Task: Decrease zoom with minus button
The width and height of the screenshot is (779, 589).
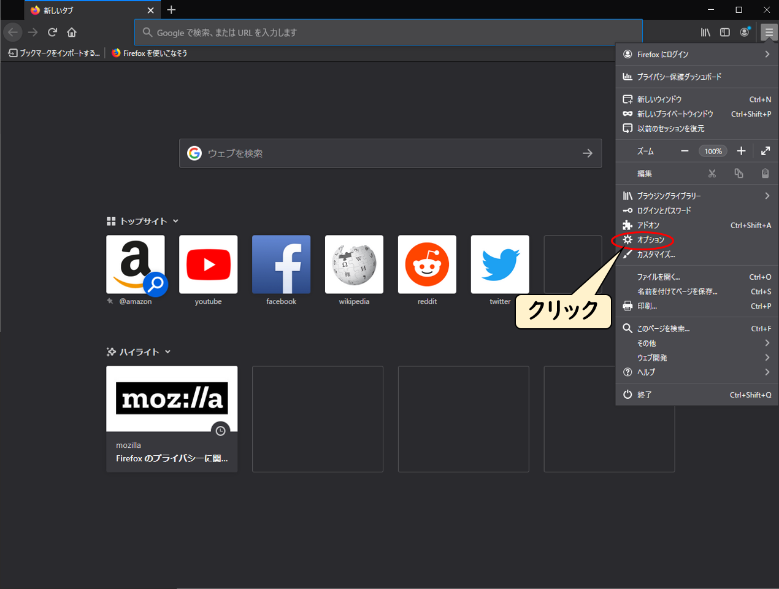Action: pyautogui.click(x=685, y=151)
